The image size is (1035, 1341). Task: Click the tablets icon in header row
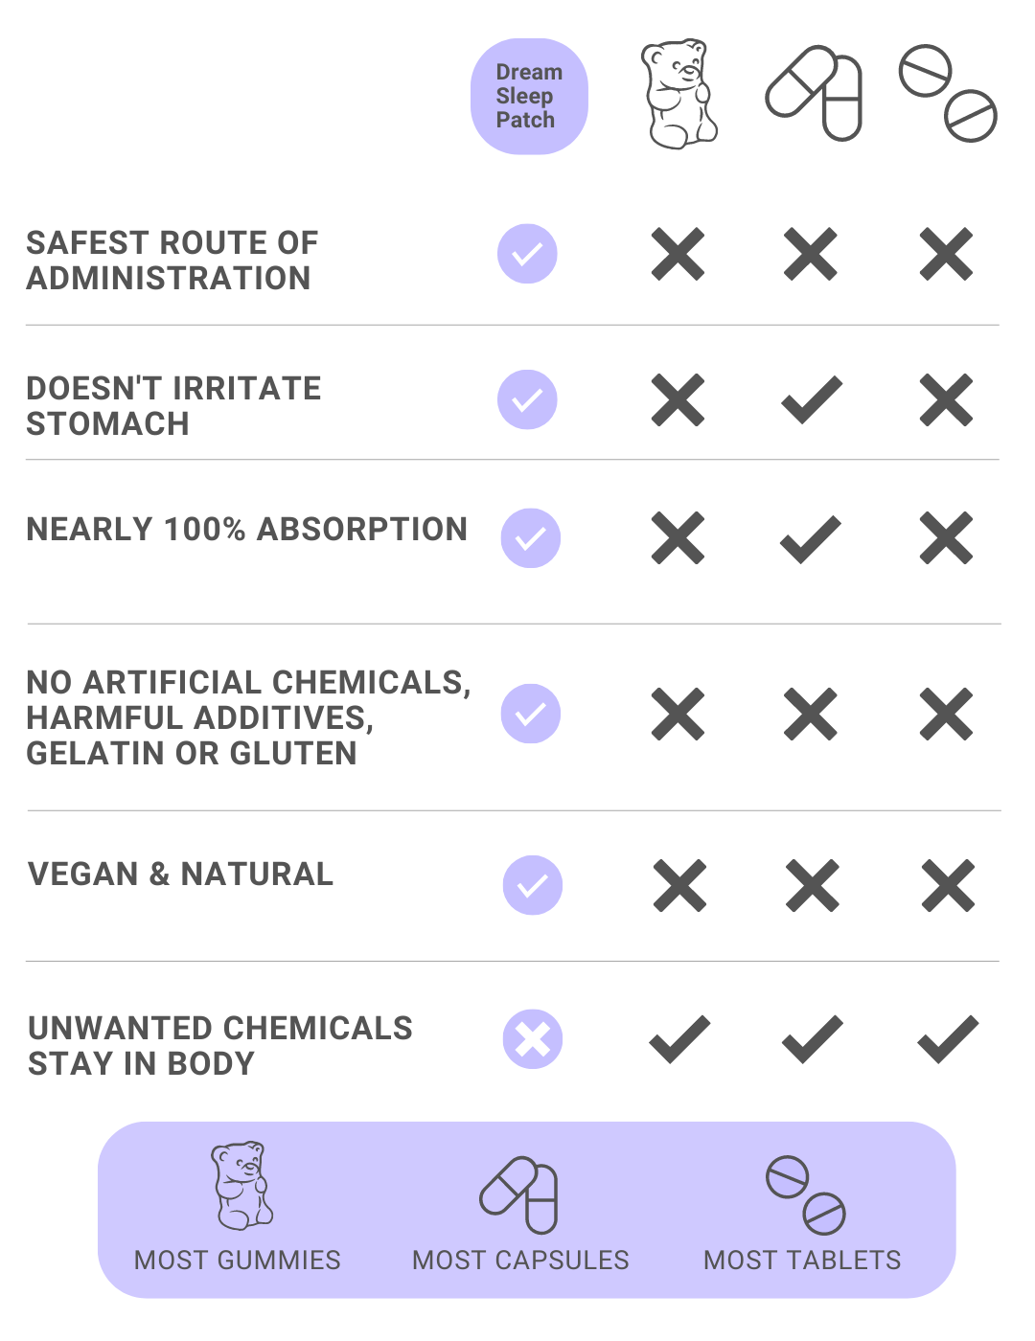click(948, 94)
